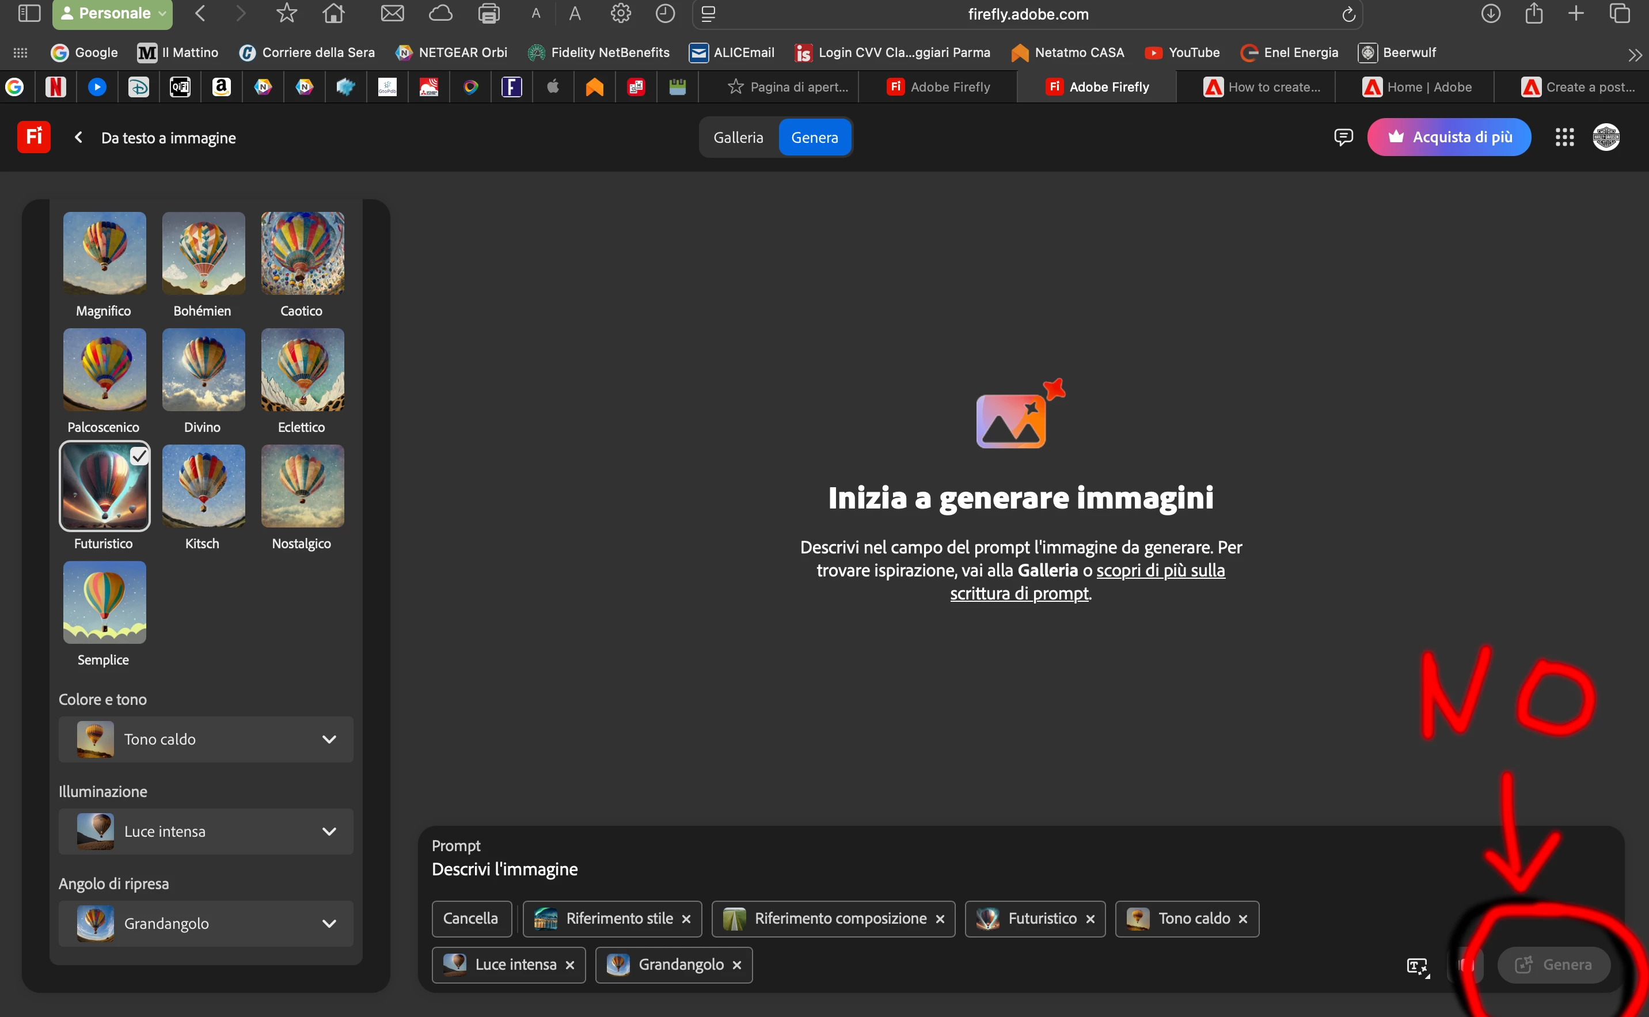The image size is (1649, 1017).
Task: Open the Safari downloads icon
Action: [1490, 13]
